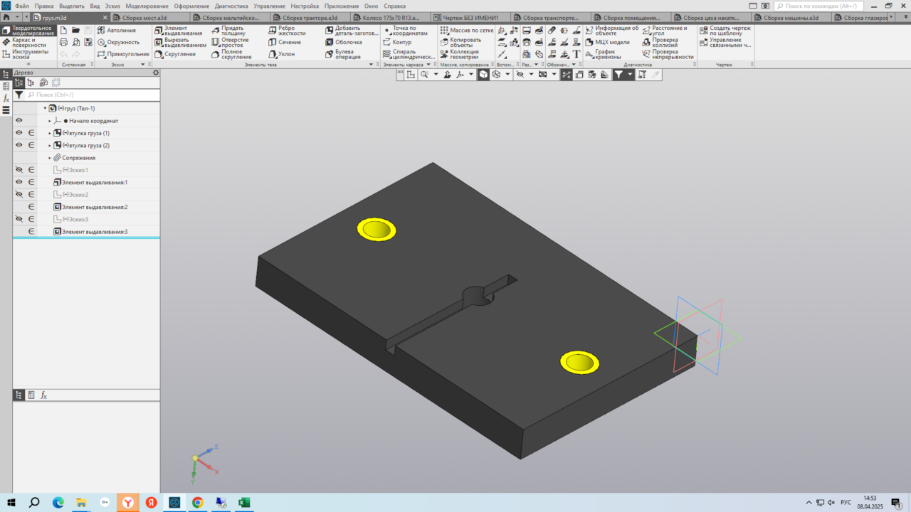Switch to Сборка трактора.a3d tab
911x512 pixels.
pyautogui.click(x=310, y=17)
